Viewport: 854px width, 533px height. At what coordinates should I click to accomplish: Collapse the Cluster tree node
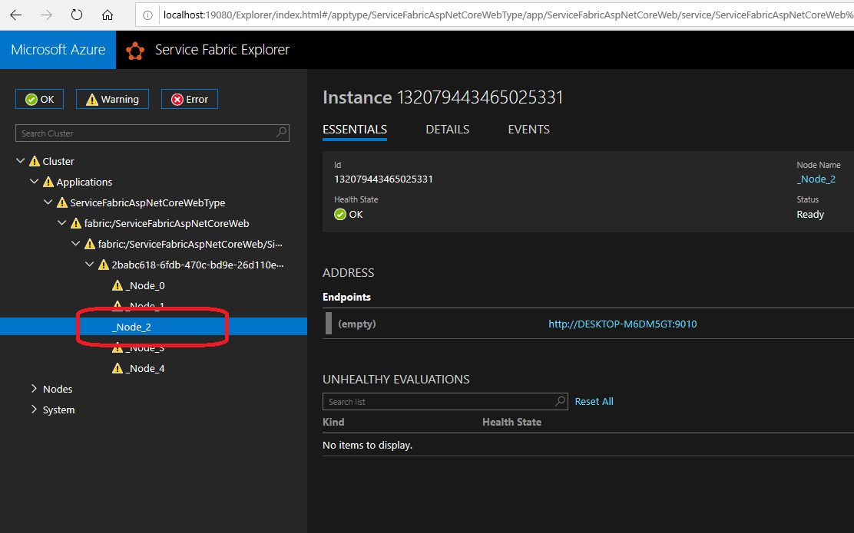20,161
